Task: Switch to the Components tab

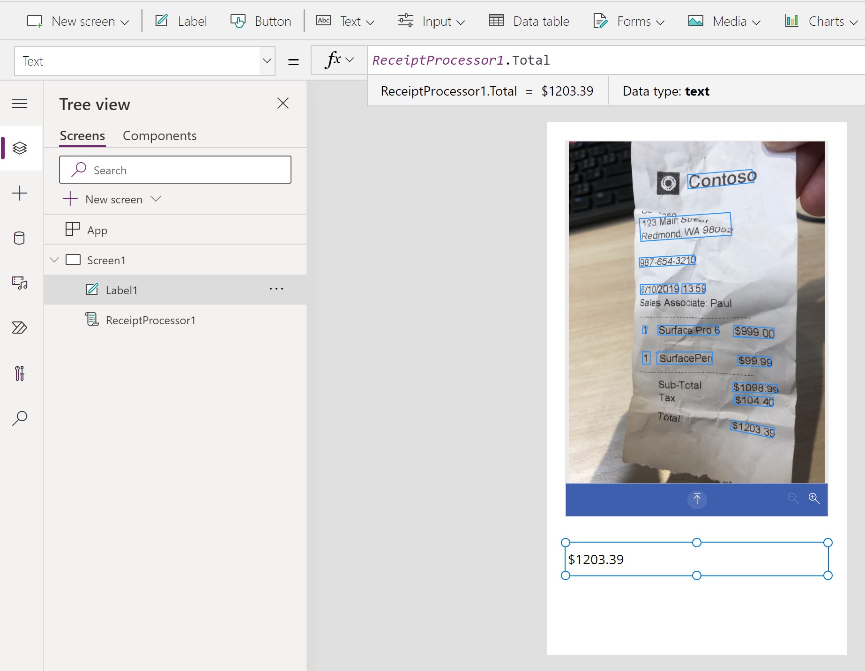Action: pos(159,135)
